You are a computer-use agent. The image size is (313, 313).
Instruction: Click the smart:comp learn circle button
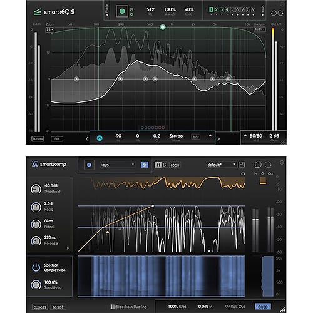89,165
